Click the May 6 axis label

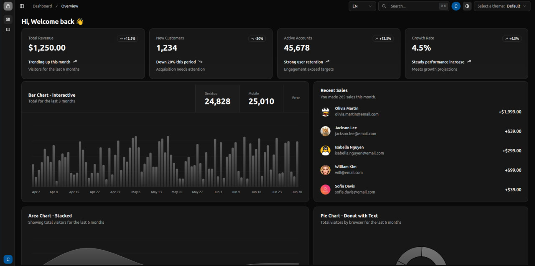tap(136, 192)
